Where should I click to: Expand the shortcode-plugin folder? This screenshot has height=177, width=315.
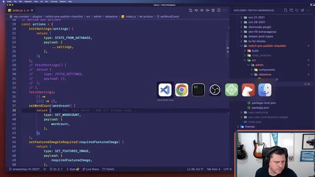pyautogui.click(x=260, y=27)
